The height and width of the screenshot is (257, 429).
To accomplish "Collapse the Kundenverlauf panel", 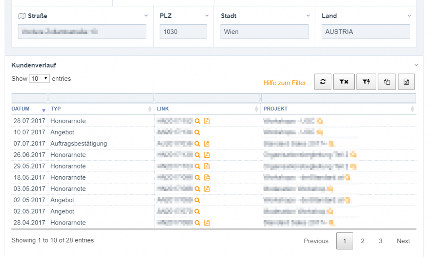I will click(x=416, y=65).
